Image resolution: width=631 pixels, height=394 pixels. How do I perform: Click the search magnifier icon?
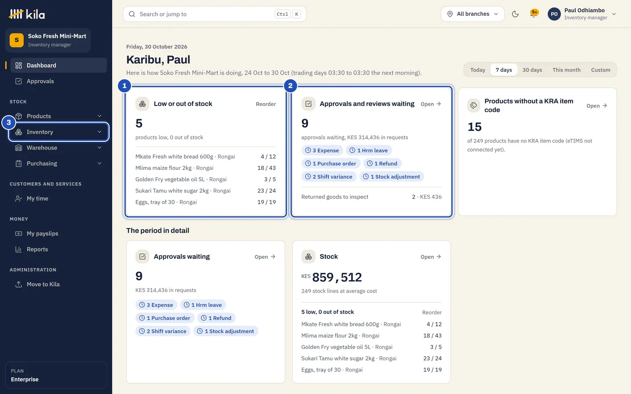132,14
